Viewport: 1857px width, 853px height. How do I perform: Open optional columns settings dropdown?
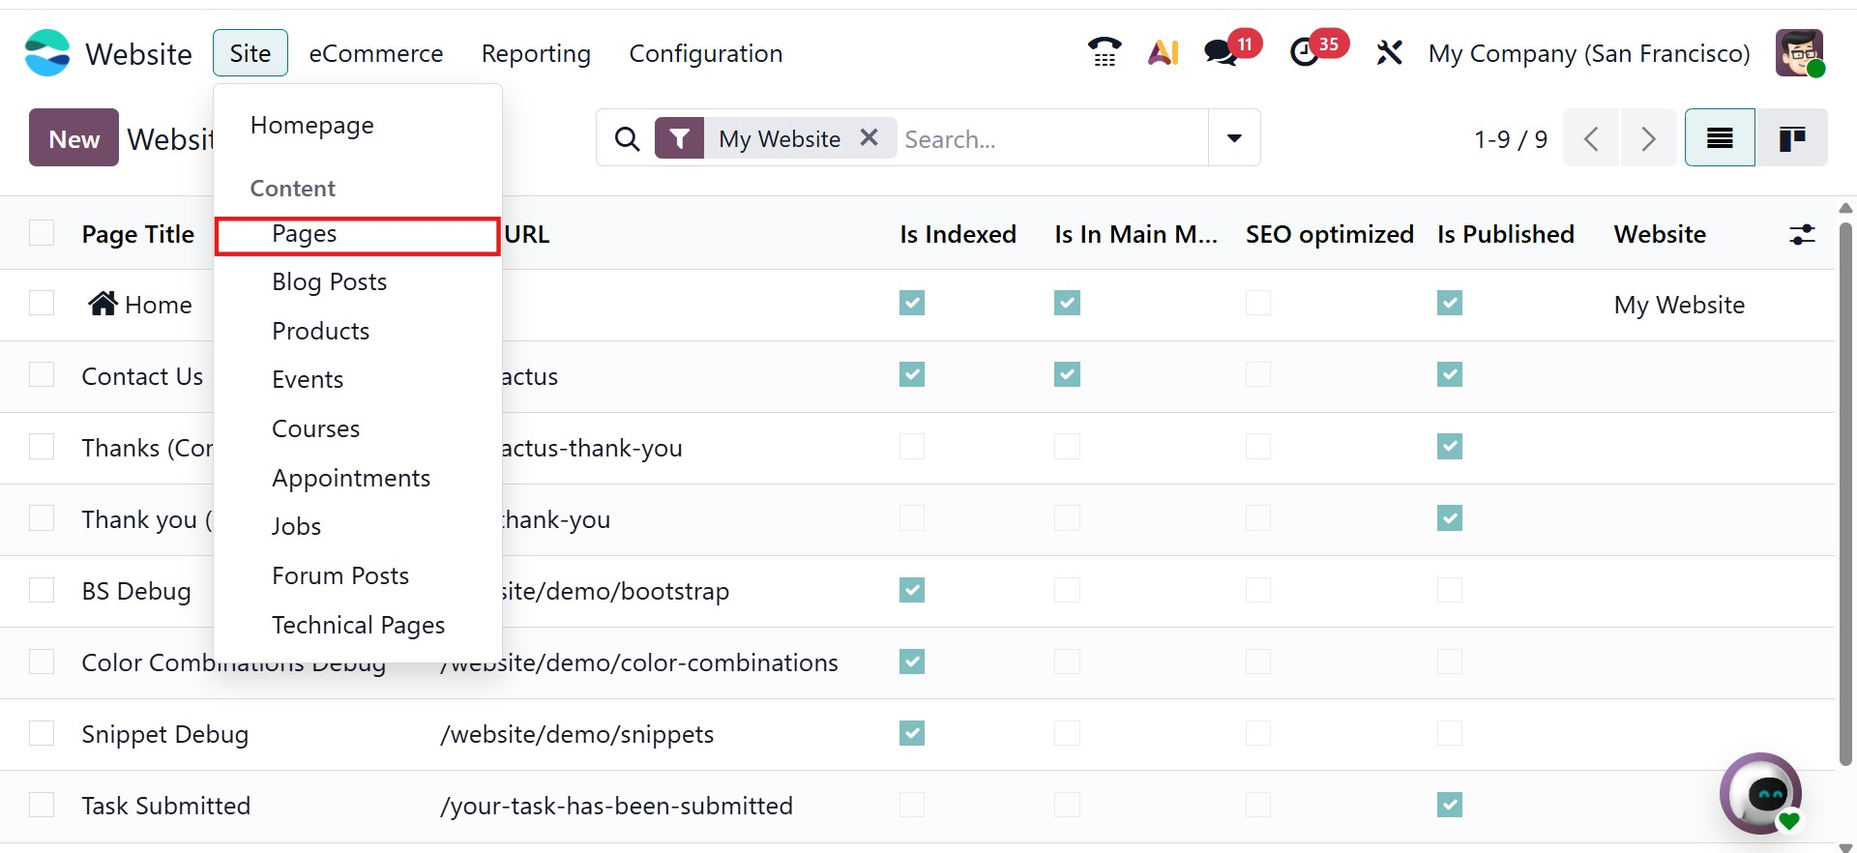pos(1802,234)
